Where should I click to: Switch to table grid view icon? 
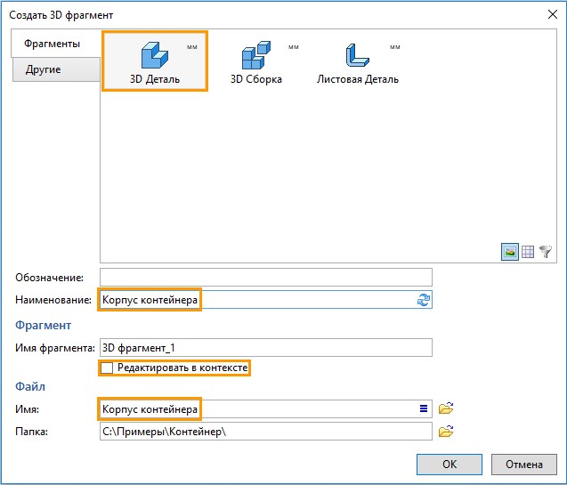528,252
